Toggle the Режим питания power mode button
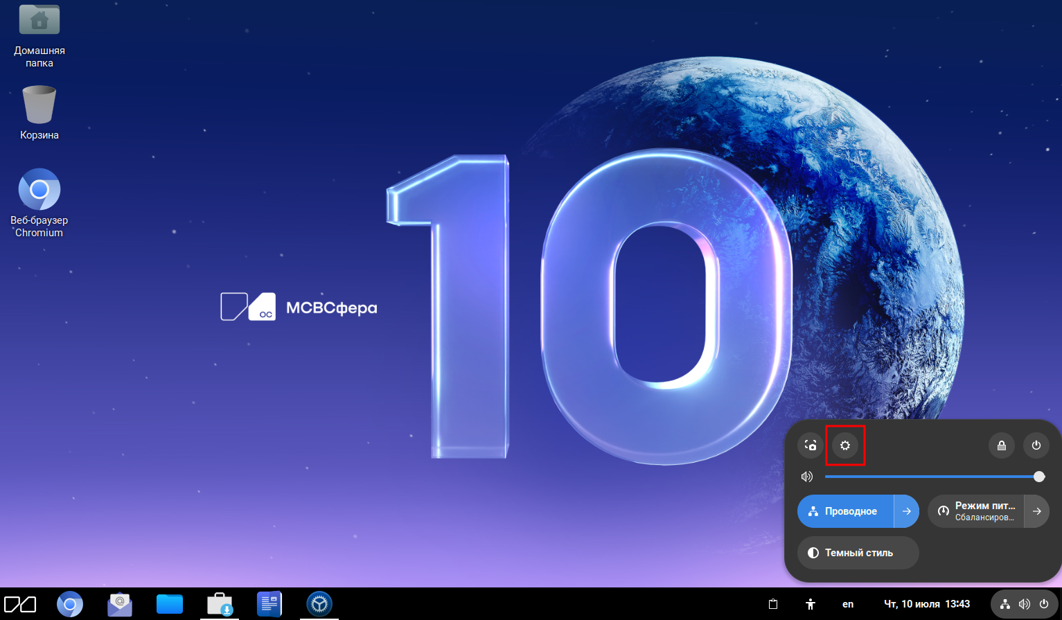Image resolution: width=1062 pixels, height=620 pixels. [976, 511]
